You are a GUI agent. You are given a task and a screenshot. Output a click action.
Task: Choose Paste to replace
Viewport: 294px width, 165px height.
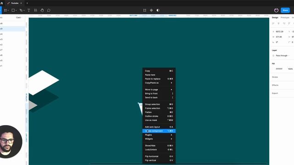click(159, 79)
